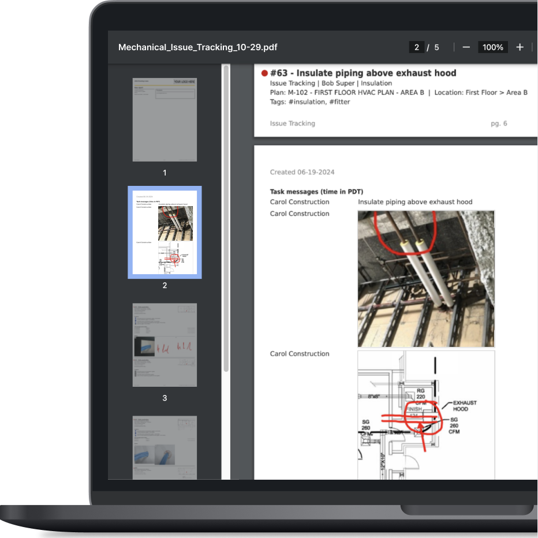Select the highlighted page 2 thumbnail
The width and height of the screenshot is (538, 538).
click(165, 232)
